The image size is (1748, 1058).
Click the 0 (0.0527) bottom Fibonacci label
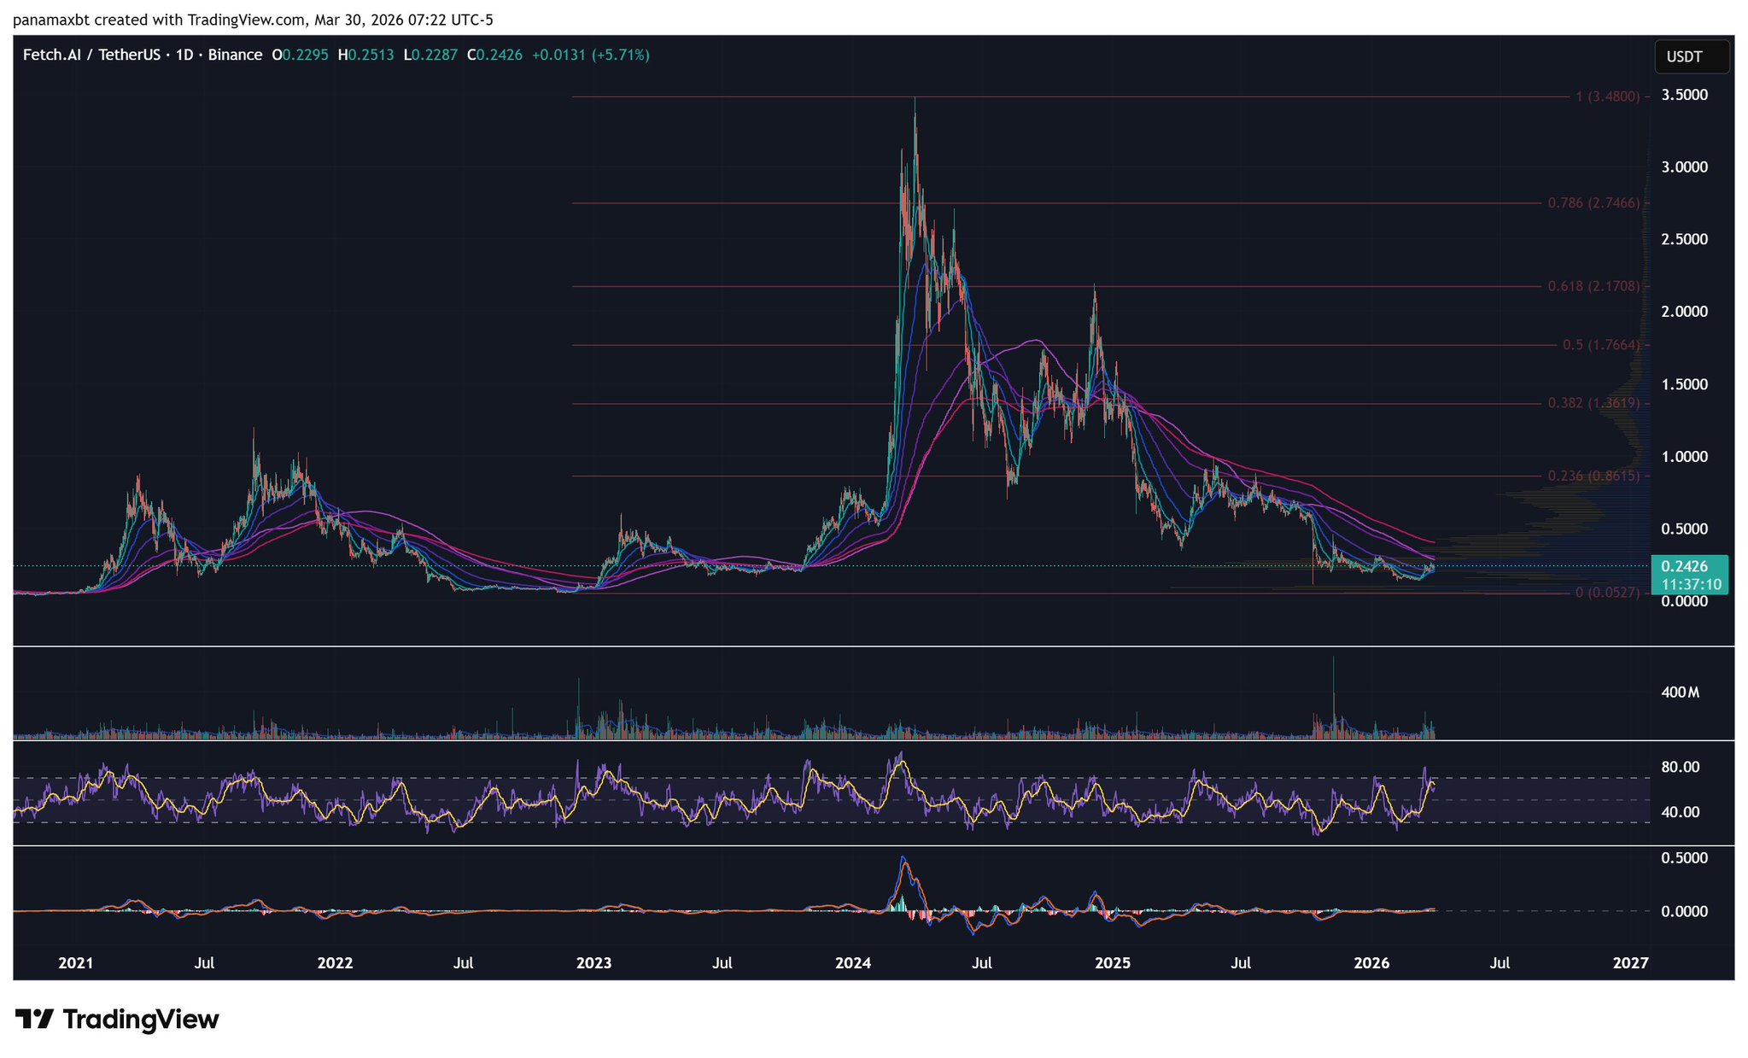click(x=1607, y=593)
